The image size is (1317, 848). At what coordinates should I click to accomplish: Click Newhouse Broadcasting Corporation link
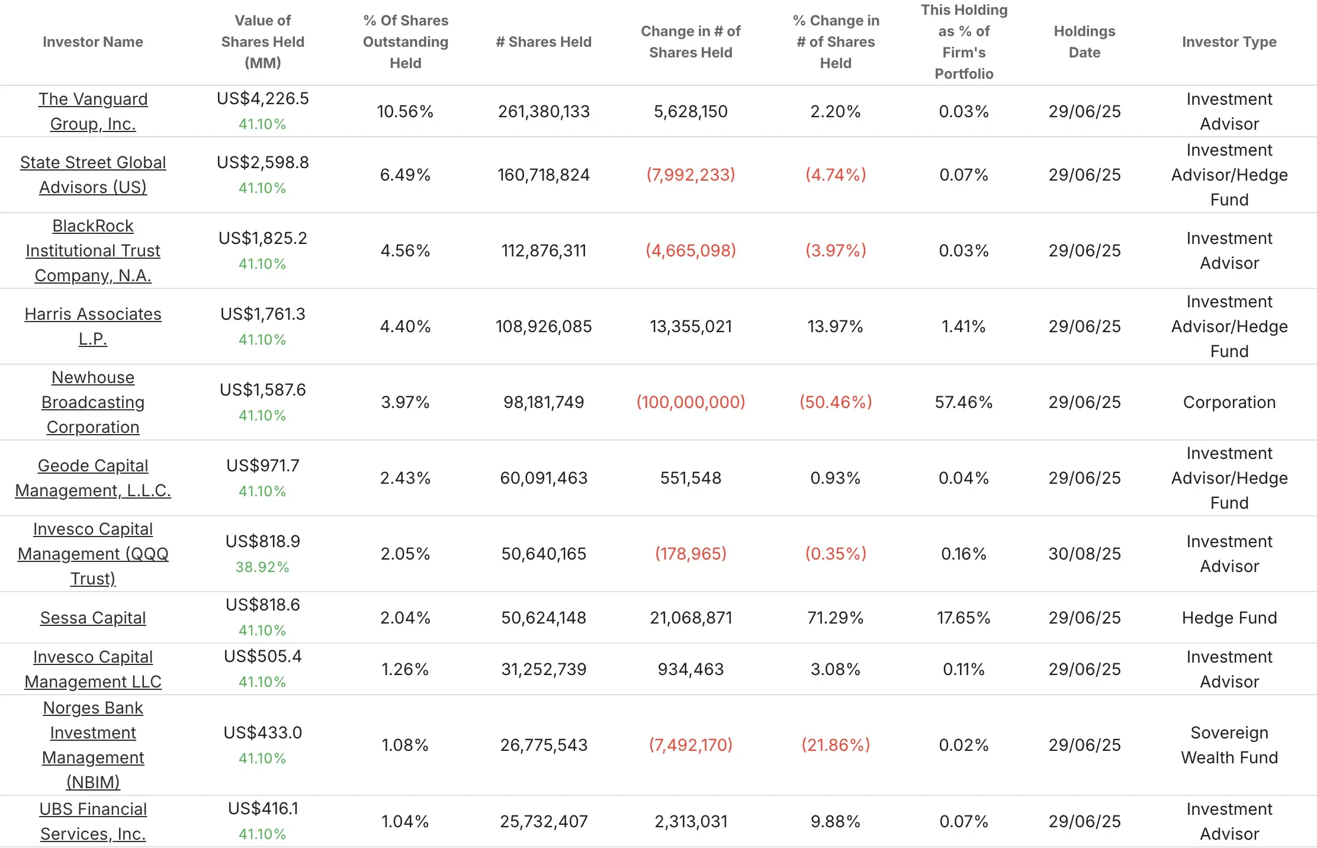93,402
